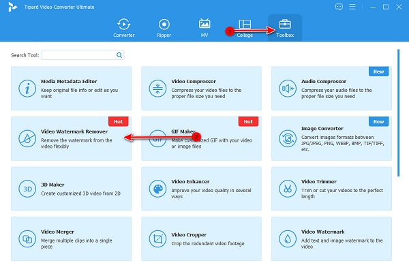The width and height of the screenshot is (409, 265).
Task: Click 'Convert images formats between' description
Action: (342, 143)
